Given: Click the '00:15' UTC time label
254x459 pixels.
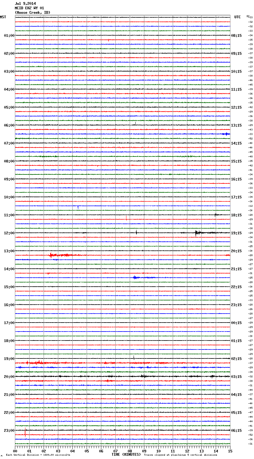Looking at the screenshot, I should point(236,323).
